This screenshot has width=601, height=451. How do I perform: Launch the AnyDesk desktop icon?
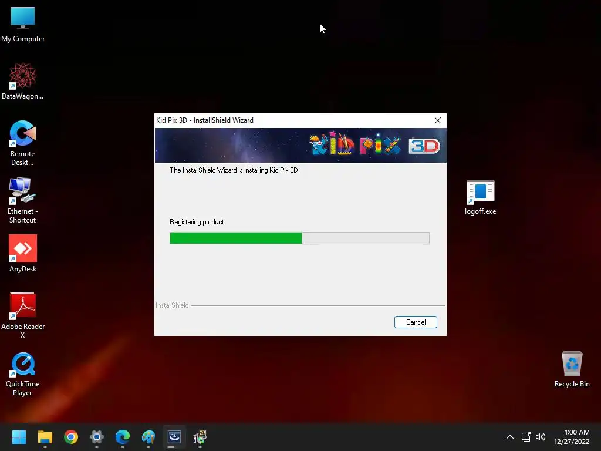click(x=23, y=253)
